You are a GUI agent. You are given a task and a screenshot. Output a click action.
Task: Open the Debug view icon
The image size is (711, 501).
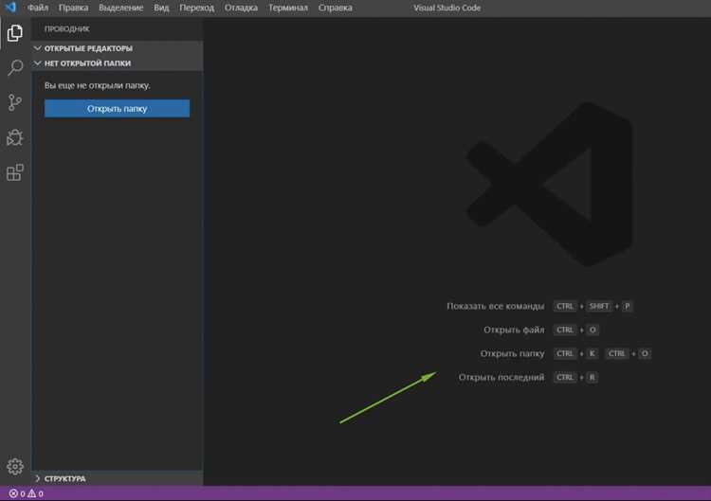15,137
